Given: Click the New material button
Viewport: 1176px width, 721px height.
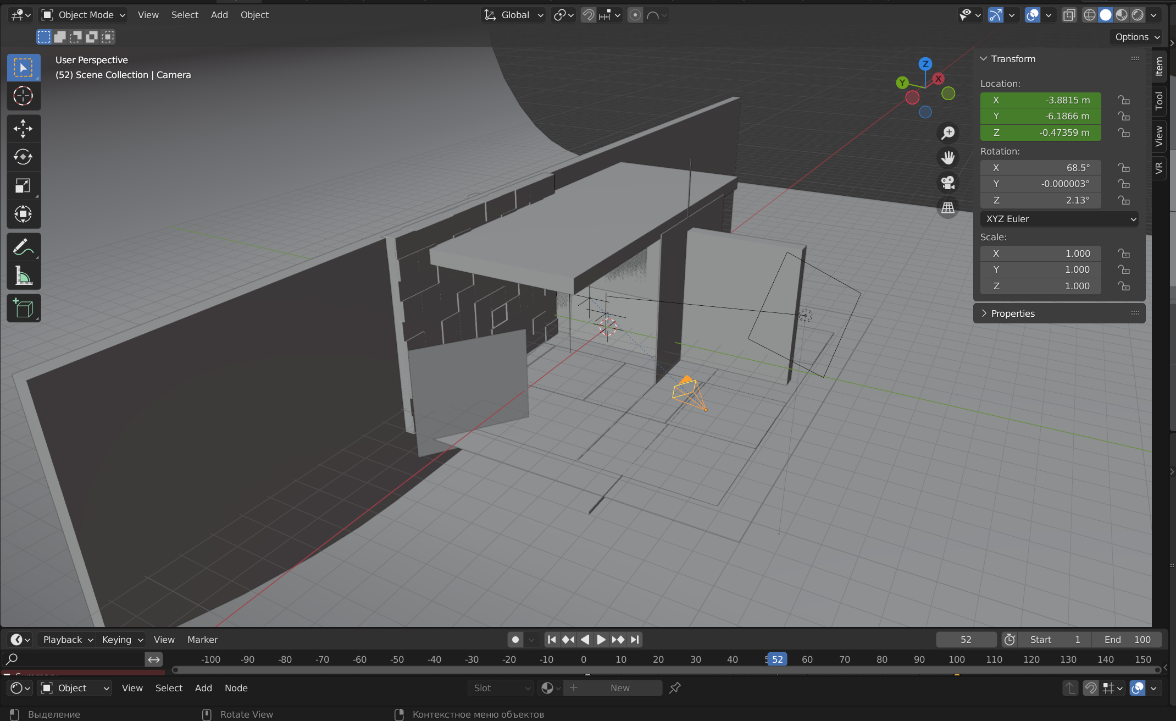Looking at the screenshot, I should pos(619,688).
